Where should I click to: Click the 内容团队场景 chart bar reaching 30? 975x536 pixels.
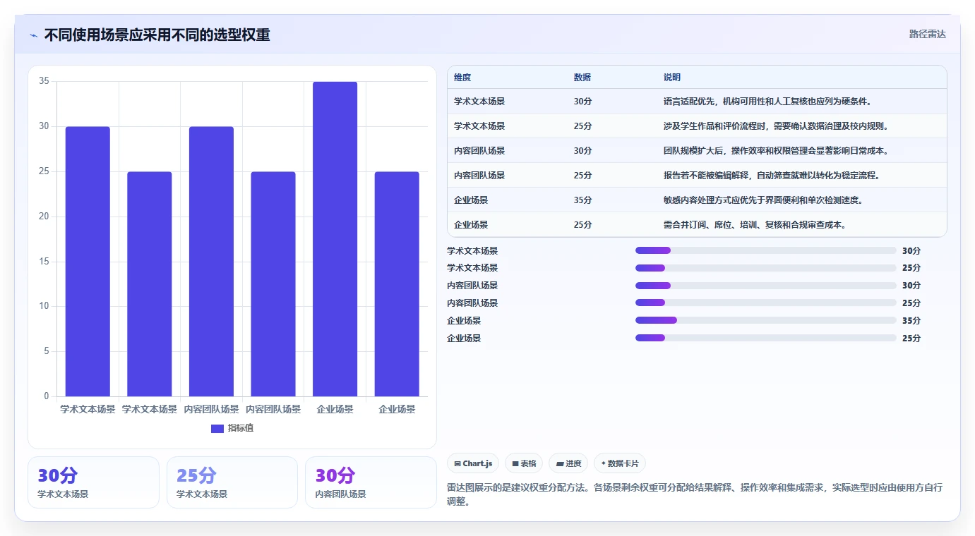pos(211,261)
